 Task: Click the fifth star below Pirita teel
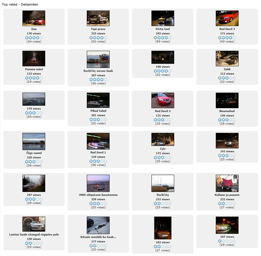(x=170, y=38)
